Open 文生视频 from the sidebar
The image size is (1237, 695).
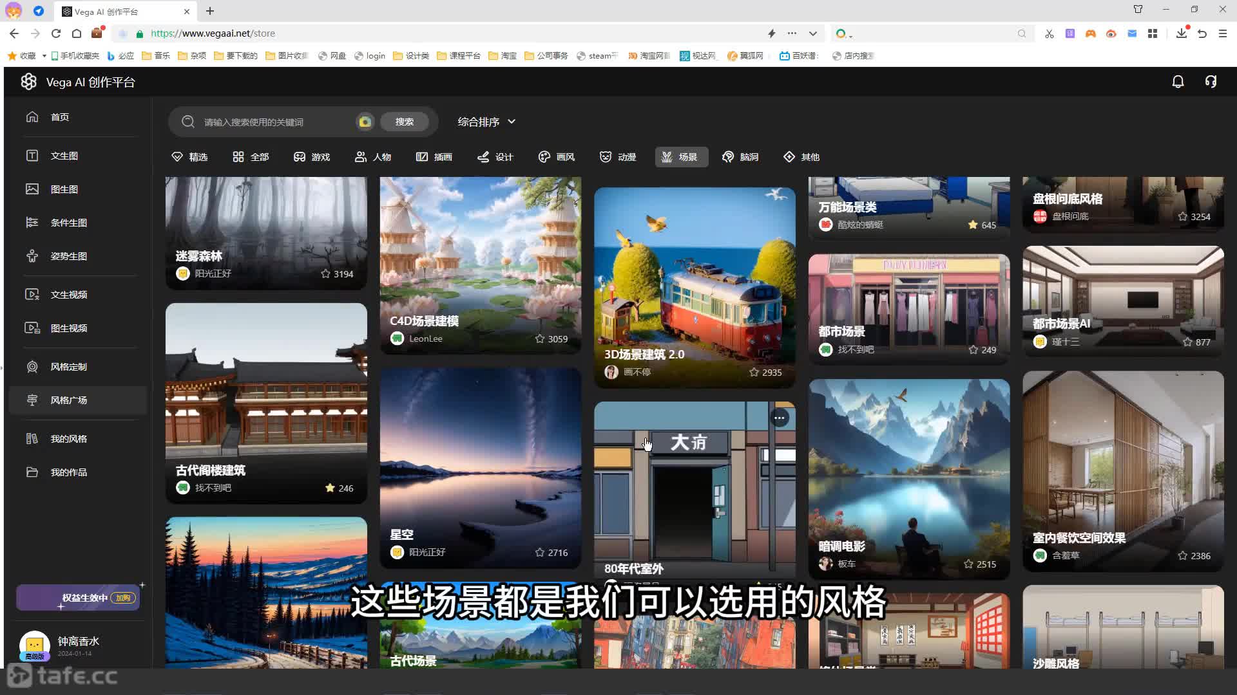68,295
